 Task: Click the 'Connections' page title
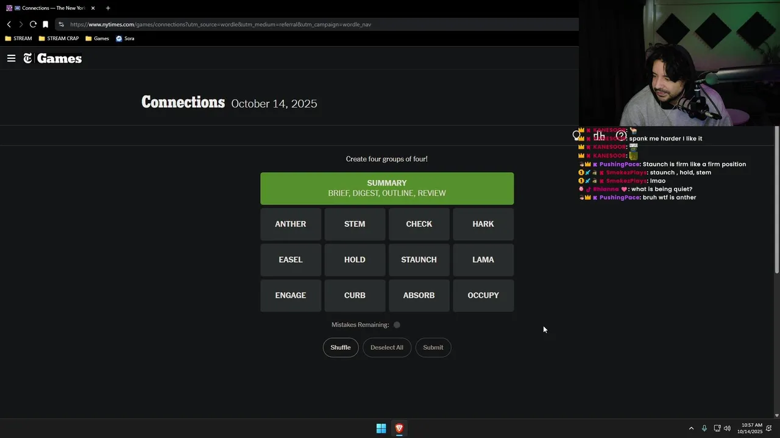[x=183, y=102]
